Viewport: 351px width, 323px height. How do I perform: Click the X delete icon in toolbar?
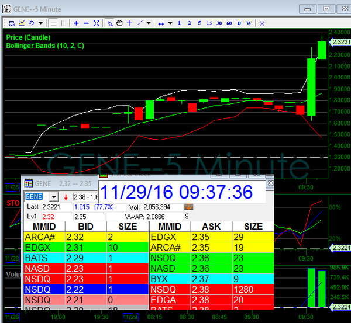tap(261, 23)
